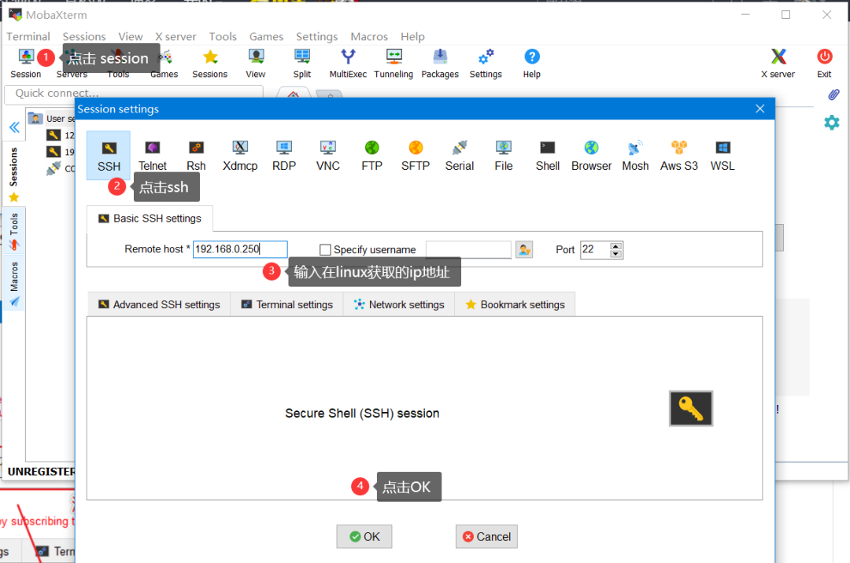Click the paperclip attach icon
This screenshot has height=563, width=850.
(x=833, y=95)
